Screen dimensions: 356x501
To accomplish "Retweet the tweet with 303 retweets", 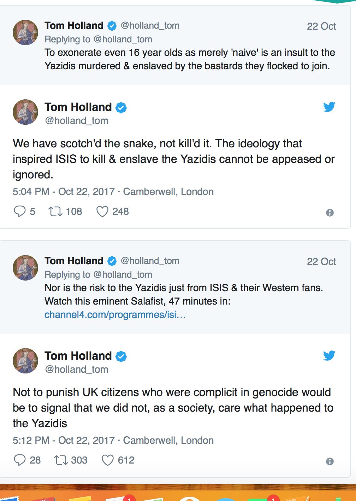I will (61, 460).
